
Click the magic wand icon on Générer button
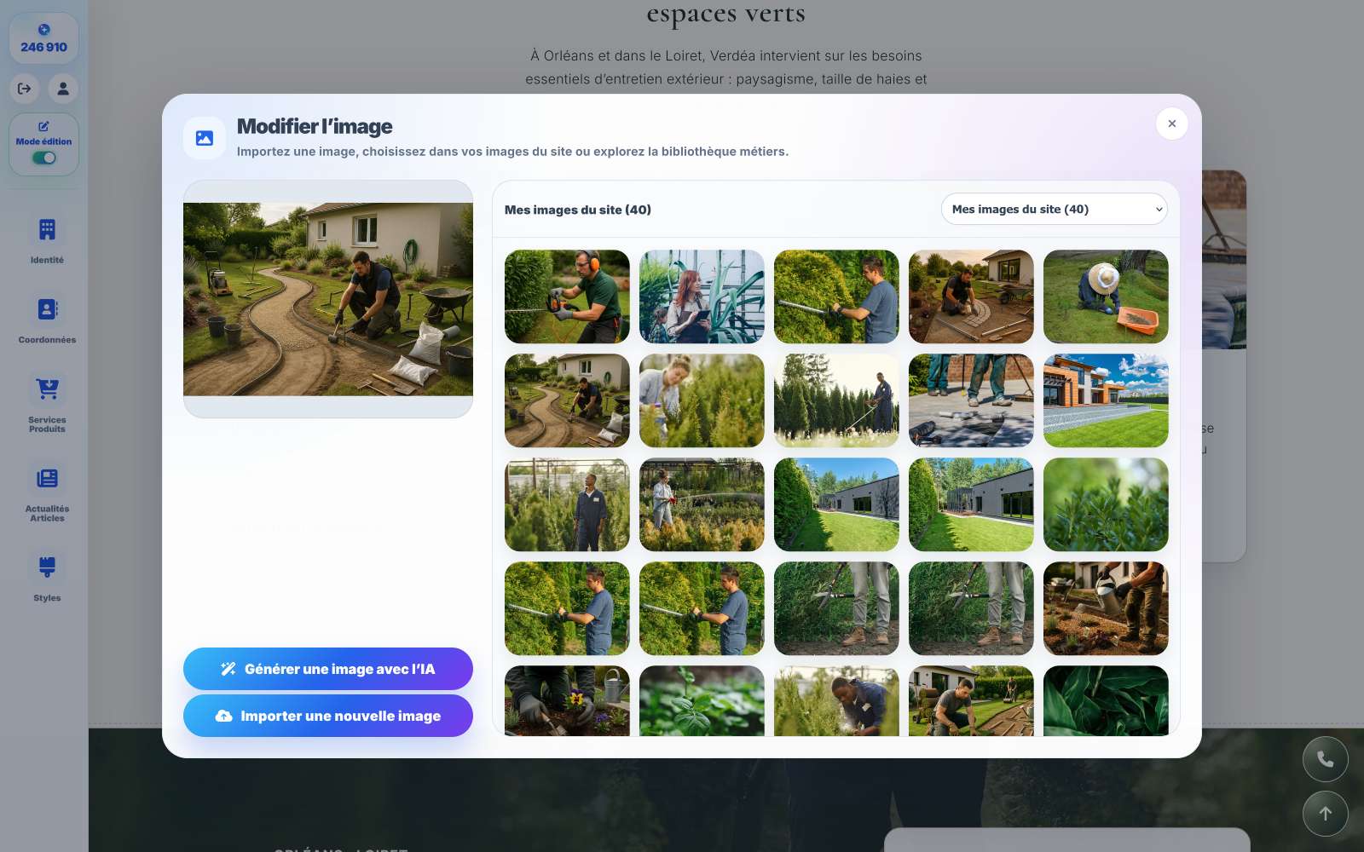228,669
